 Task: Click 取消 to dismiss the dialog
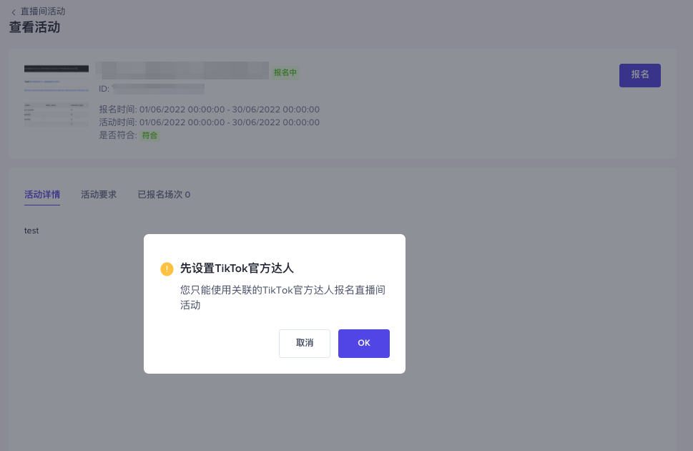point(305,344)
